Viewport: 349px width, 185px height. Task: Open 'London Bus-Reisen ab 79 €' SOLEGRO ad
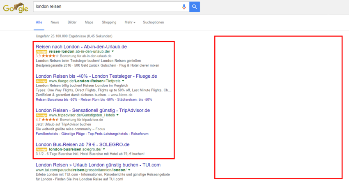tap(83, 144)
